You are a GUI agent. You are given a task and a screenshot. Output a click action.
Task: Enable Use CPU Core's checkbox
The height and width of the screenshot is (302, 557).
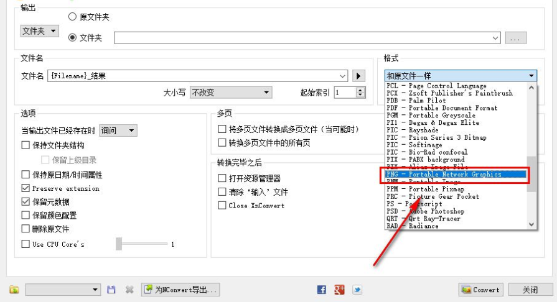(x=26, y=244)
